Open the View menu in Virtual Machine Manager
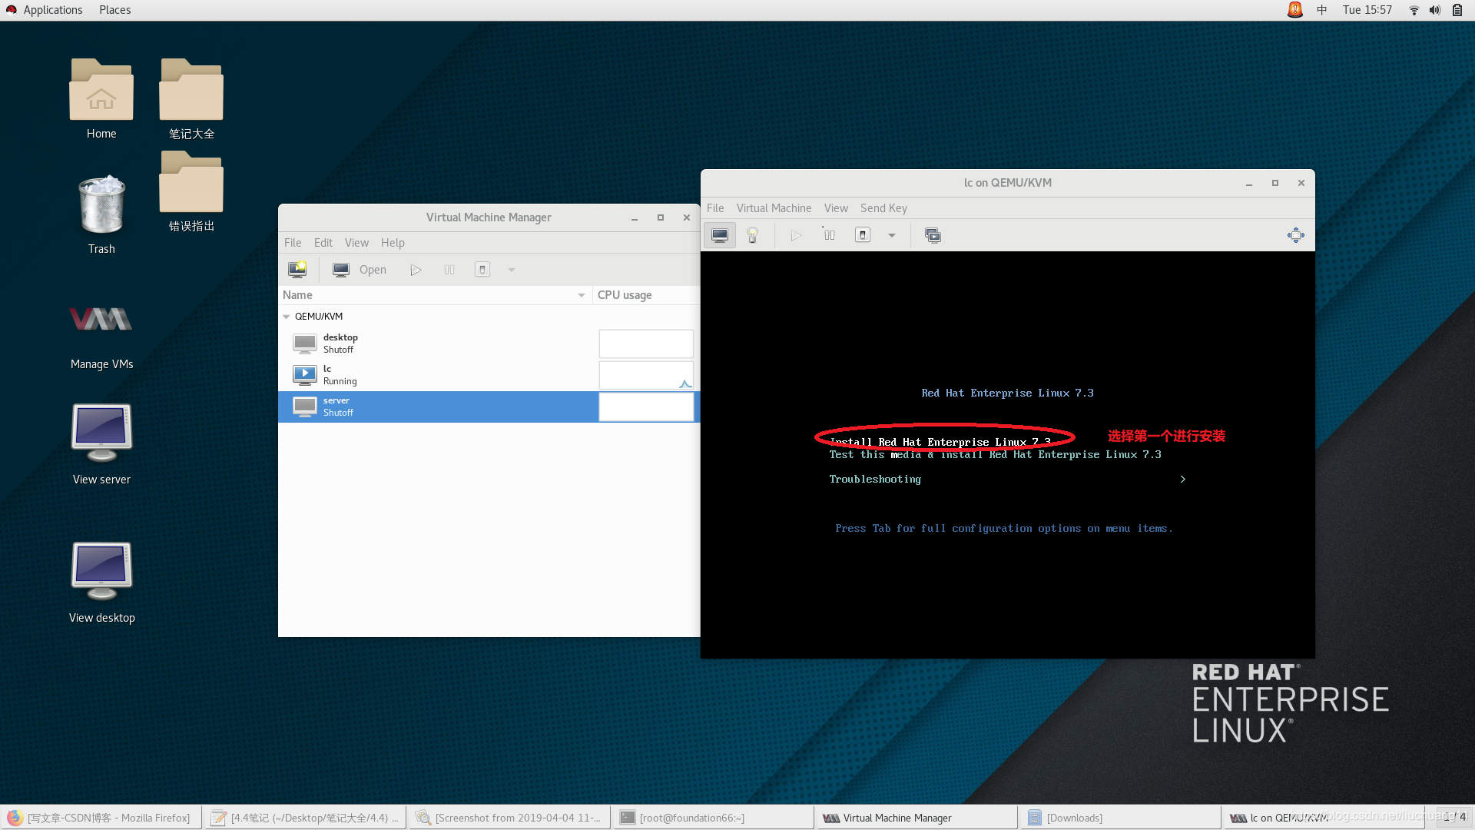This screenshot has width=1475, height=830. click(x=356, y=243)
